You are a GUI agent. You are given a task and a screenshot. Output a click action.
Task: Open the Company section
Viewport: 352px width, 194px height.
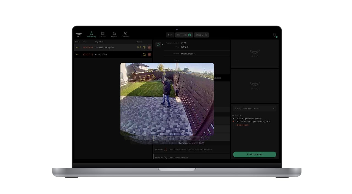coord(126,34)
